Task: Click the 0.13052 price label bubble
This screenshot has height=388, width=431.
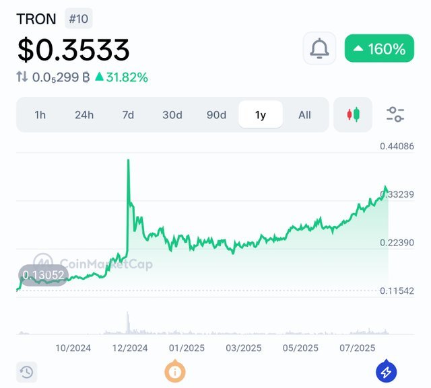Action: tap(43, 275)
